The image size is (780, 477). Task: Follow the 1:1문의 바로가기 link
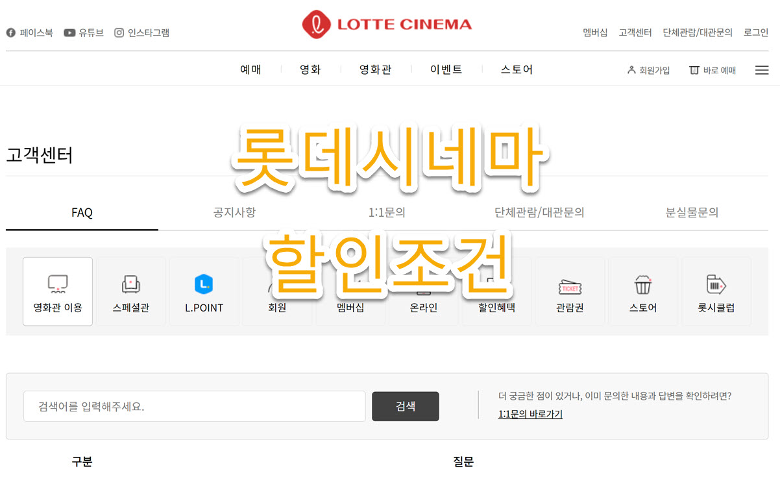coord(530,414)
